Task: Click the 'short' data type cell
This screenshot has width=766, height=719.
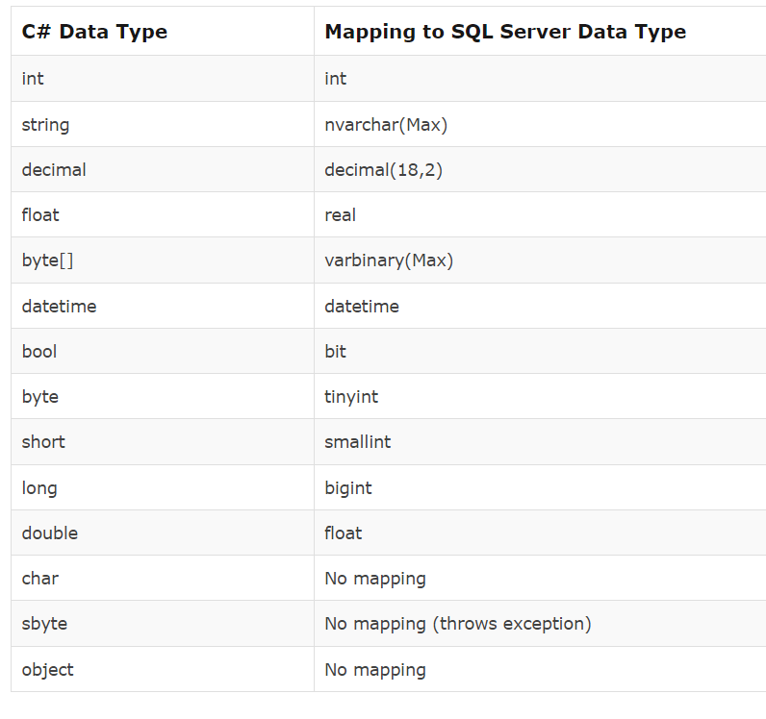Action: click(163, 441)
